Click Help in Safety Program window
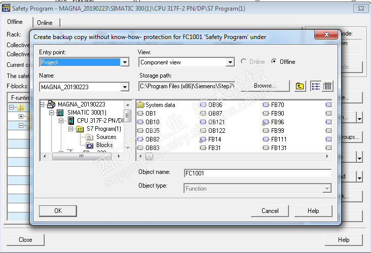 click(344, 240)
